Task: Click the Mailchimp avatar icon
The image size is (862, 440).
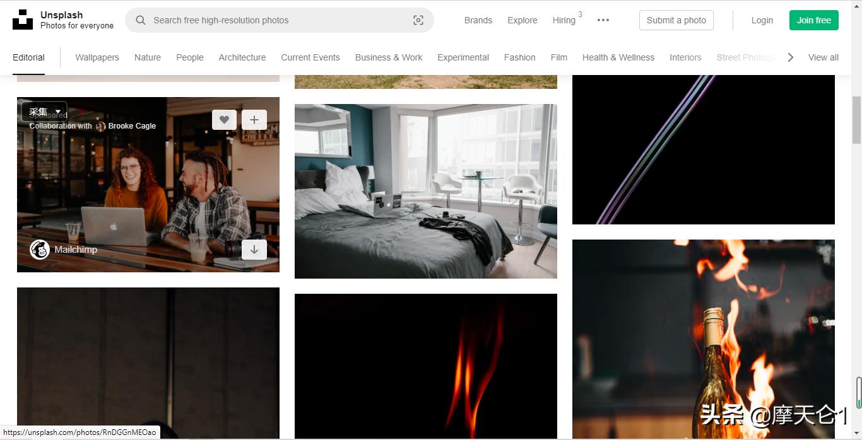Action: pyautogui.click(x=40, y=250)
